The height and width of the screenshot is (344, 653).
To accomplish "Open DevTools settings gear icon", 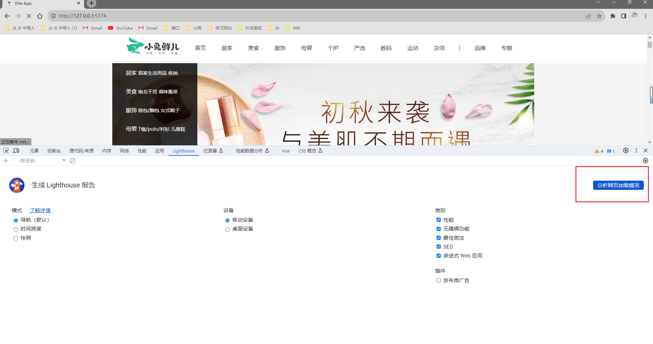I will pos(625,151).
